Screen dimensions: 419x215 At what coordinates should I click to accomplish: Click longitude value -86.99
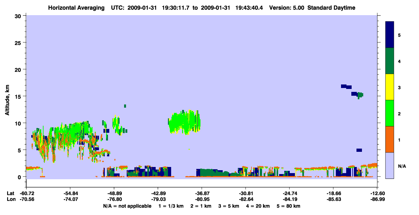click(377, 199)
